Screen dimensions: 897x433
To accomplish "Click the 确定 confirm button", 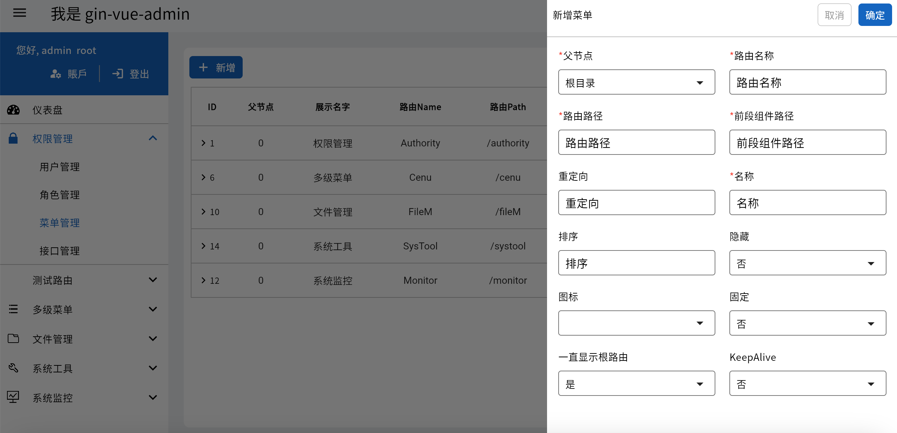I will click(x=875, y=15).
